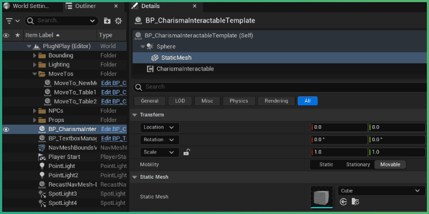Click the Sphere component icon

tap(150, 47)
